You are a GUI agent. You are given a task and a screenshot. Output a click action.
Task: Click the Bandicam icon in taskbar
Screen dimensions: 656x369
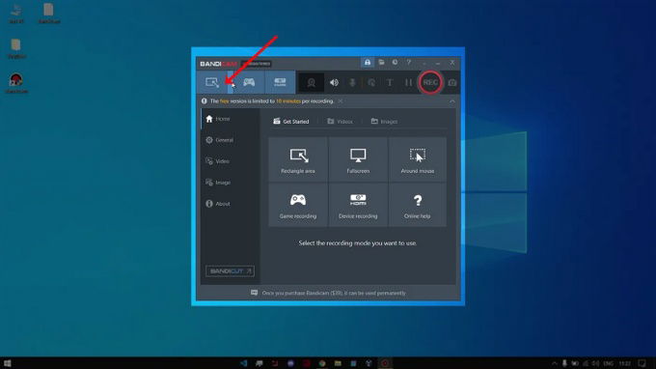[x=385, y=363]
